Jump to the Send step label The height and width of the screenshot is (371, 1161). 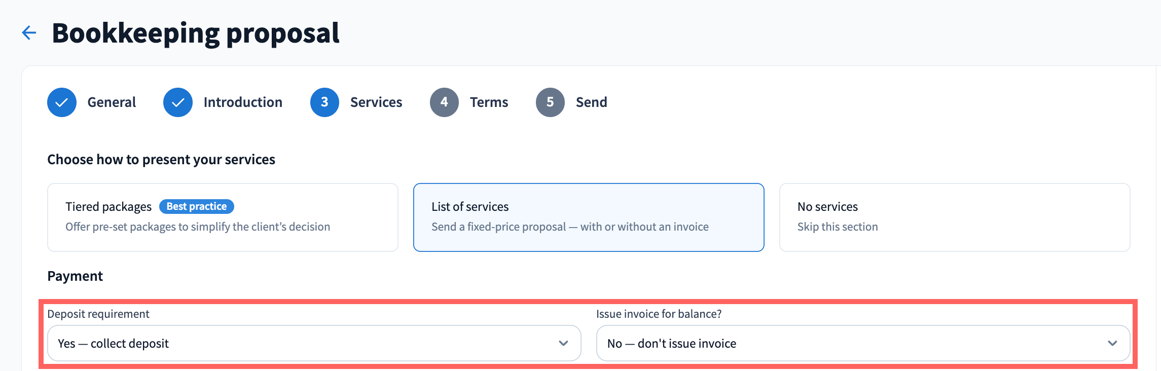(591, 102)
